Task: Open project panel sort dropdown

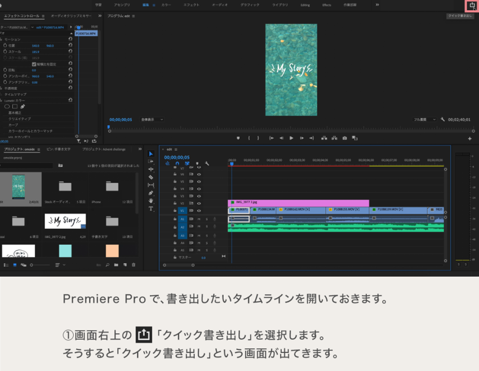Action: [60, 265]
